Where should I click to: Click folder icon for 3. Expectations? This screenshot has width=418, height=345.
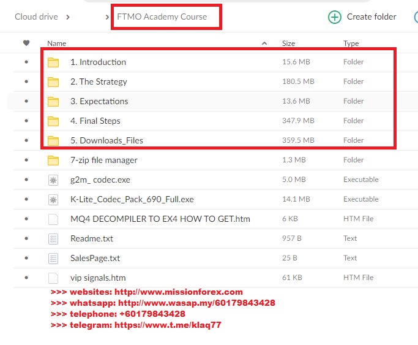[x=53, y=102]
